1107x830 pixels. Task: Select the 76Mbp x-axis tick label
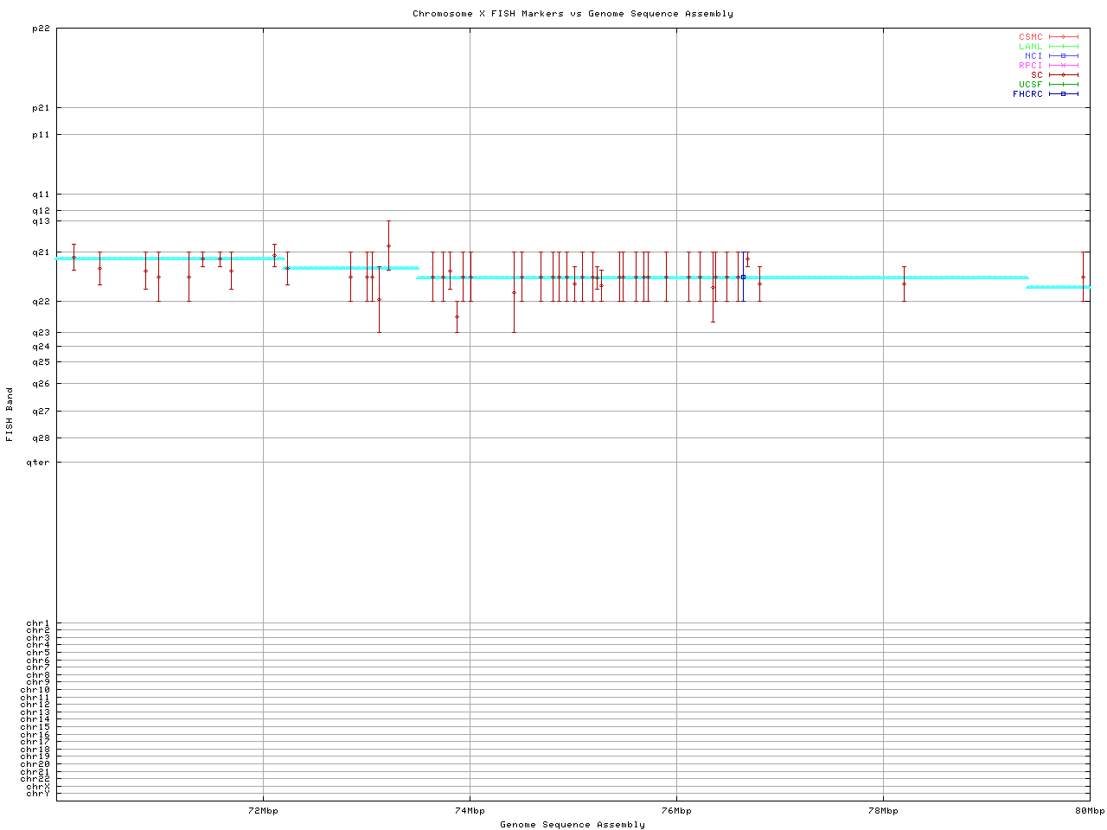pyautogui.click(x=676, y=811)
